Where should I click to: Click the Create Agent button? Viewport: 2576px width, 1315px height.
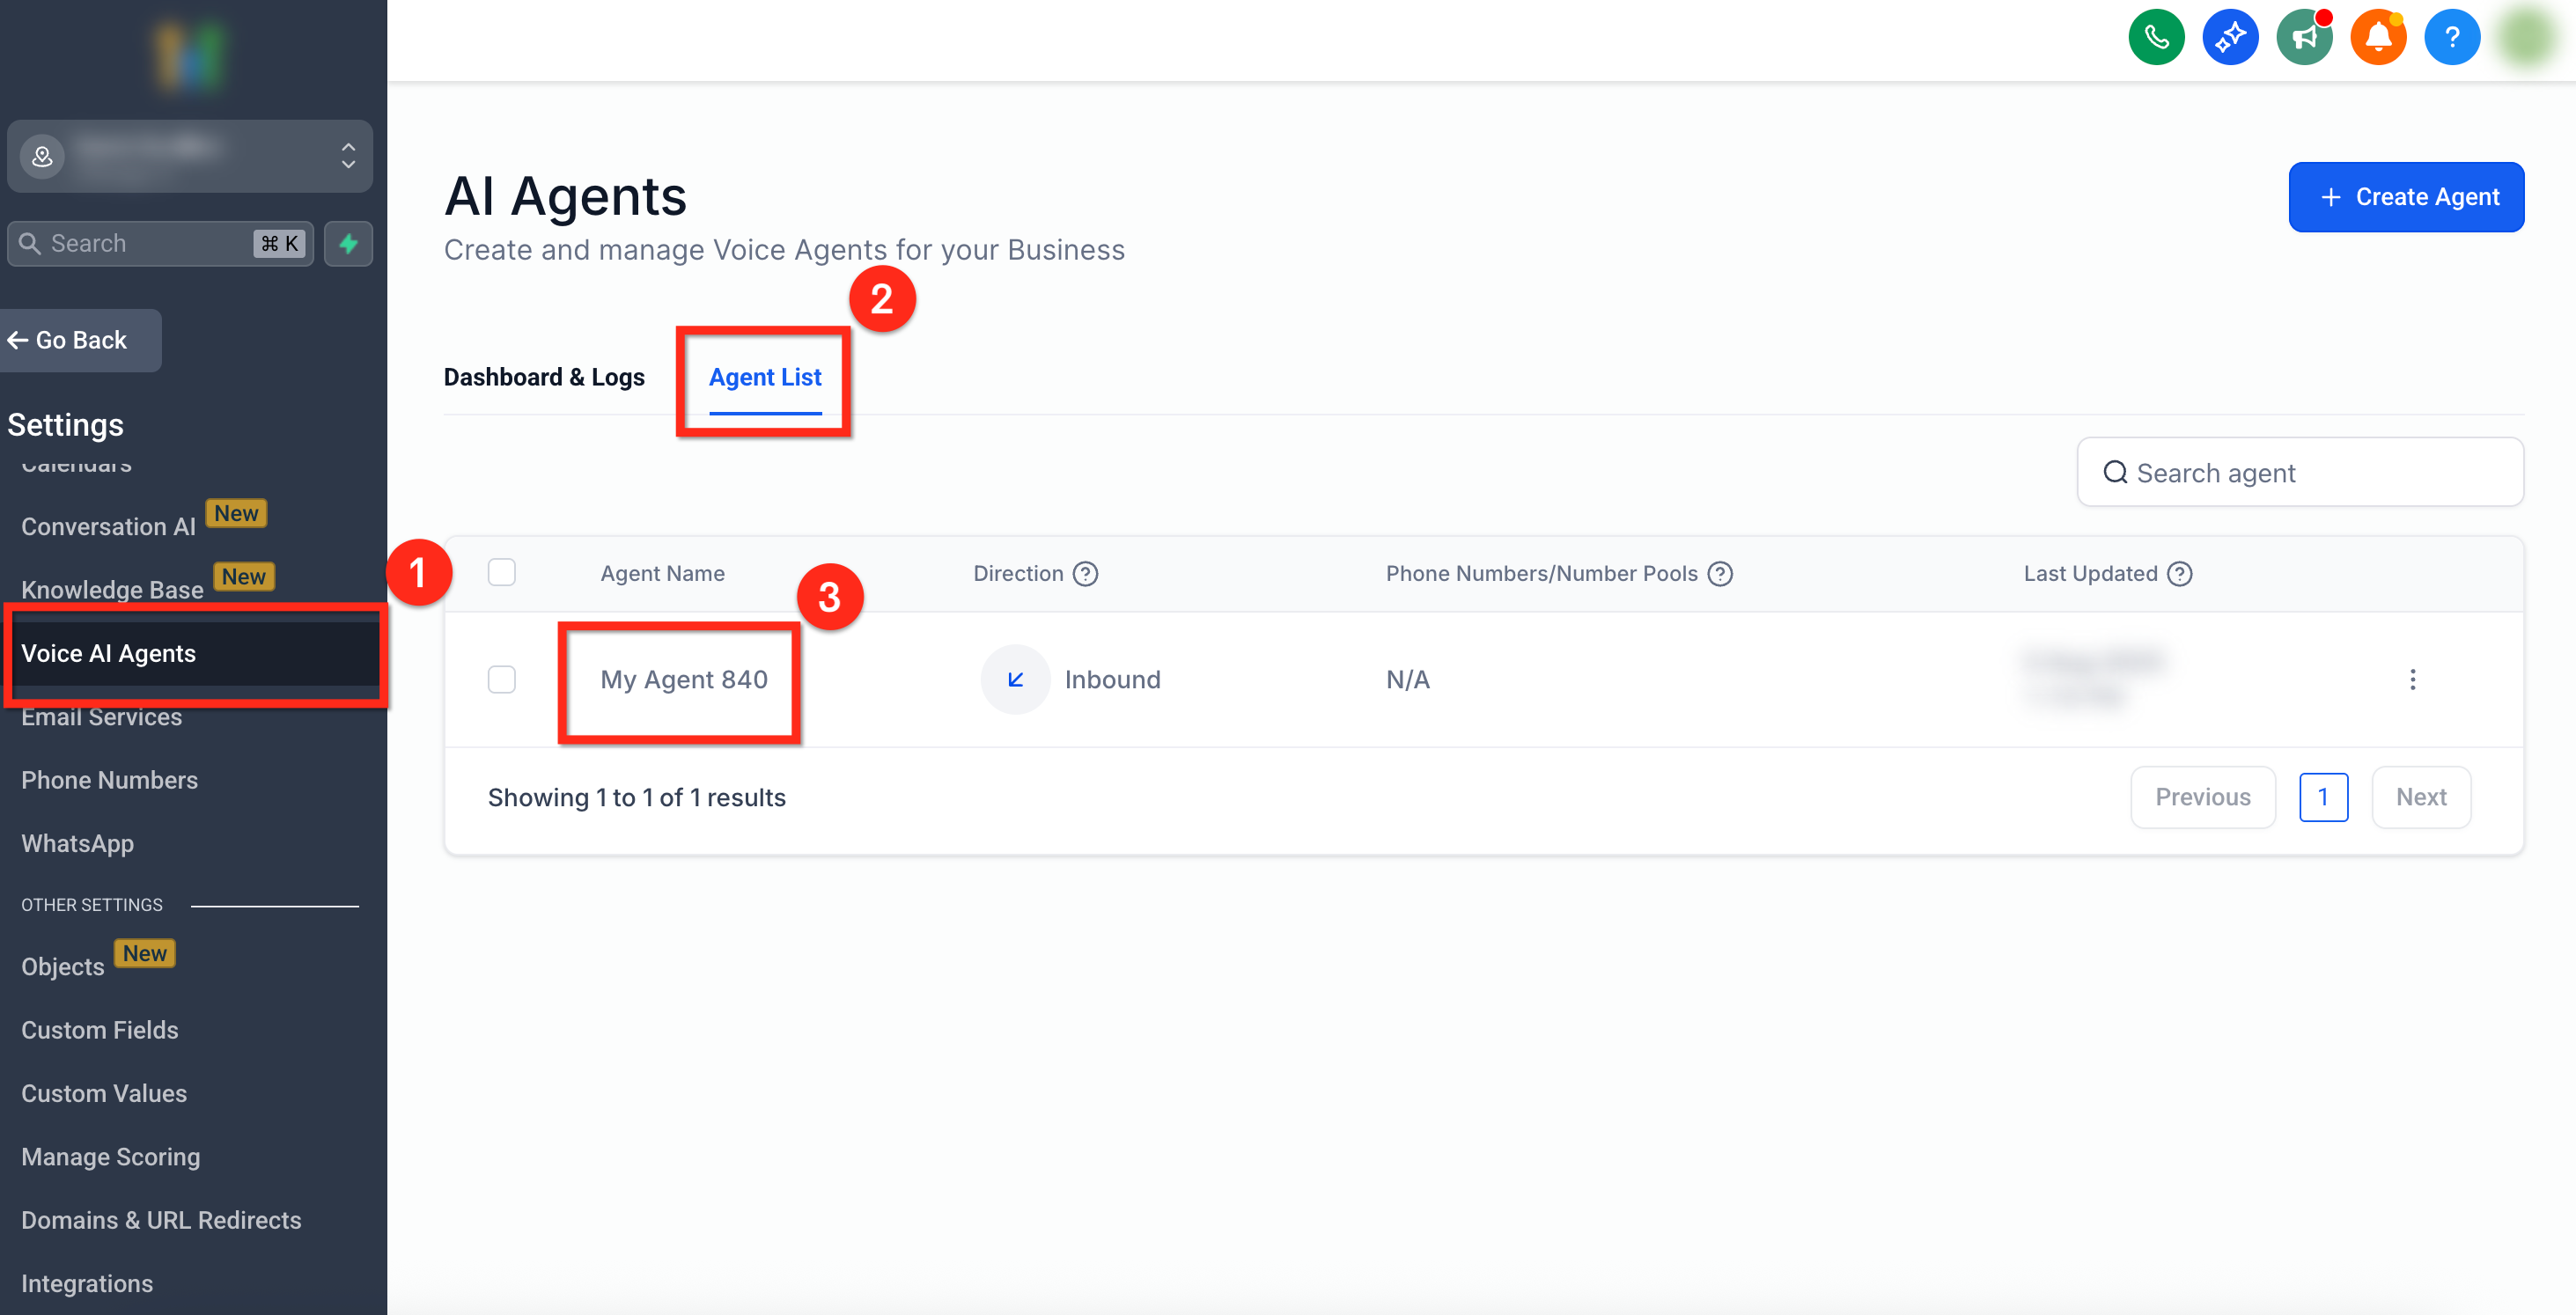[x=2405, y=197]
